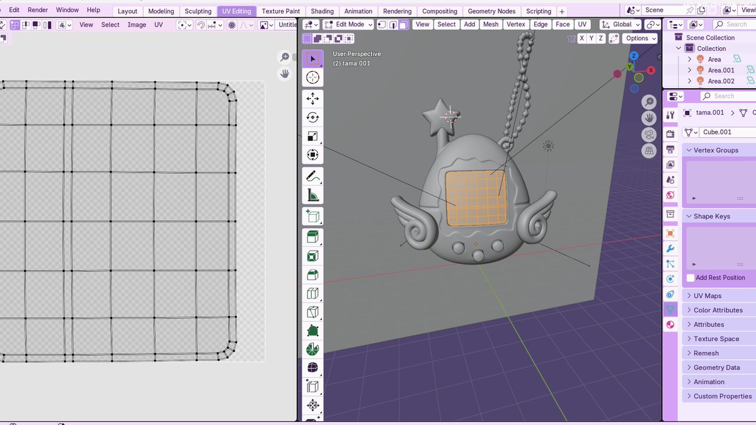Select the Smooth tool
This screenshot has height=425, width=756.
pos(312,368)
